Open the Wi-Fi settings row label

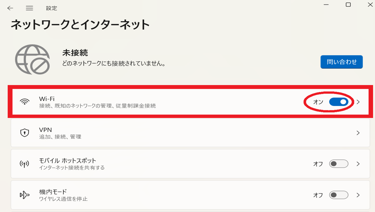tap(47, 99)
